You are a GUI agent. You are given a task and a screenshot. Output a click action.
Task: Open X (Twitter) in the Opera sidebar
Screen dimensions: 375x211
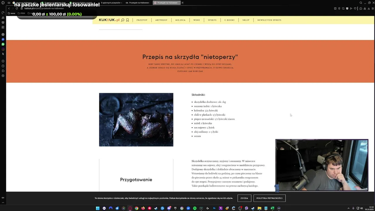[3, 54]
